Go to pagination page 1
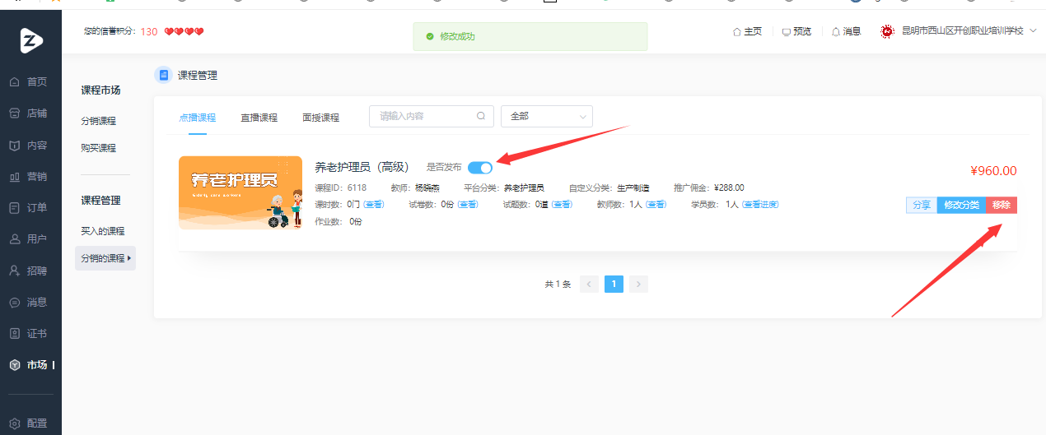The width and height of the screenshot is (1046, 435). click(x=614, y=284)
